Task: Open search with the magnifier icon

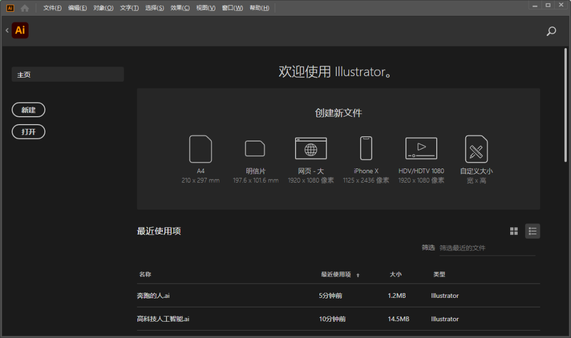Action: (551, 31)
